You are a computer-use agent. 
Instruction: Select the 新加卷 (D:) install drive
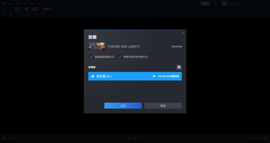point(135,76)
